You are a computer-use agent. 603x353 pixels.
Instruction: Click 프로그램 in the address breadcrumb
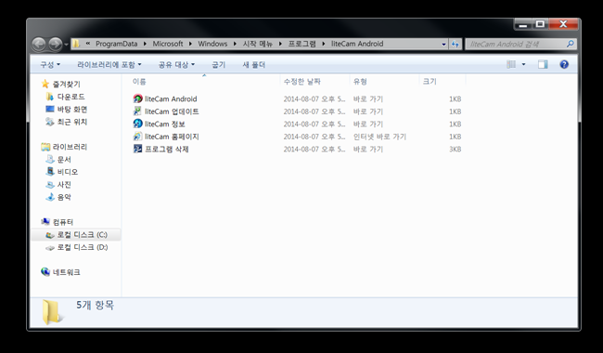pyautogui.click(x=302, y=44)
